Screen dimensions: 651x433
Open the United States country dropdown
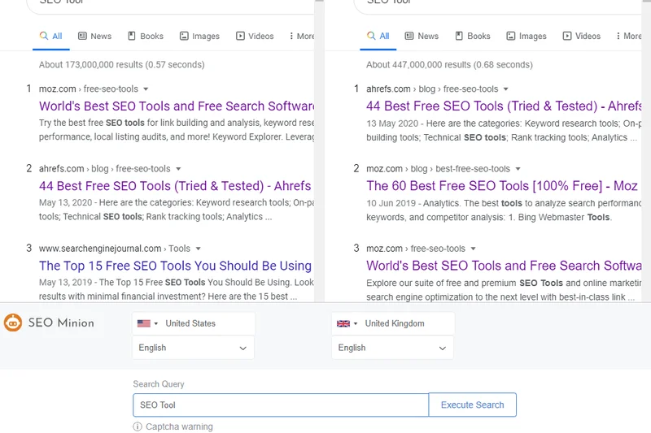194,323
